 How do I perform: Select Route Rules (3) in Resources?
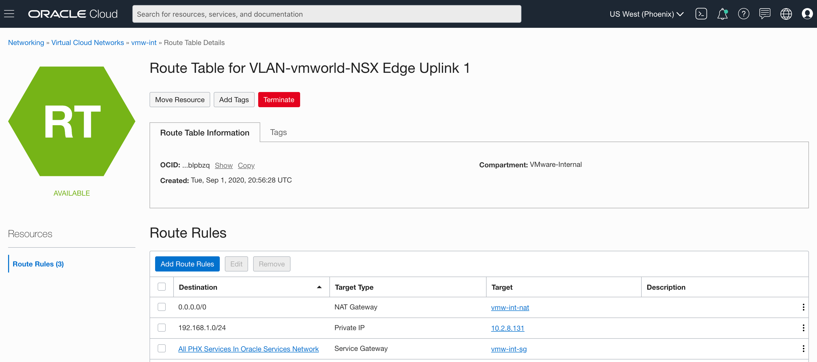38,264
